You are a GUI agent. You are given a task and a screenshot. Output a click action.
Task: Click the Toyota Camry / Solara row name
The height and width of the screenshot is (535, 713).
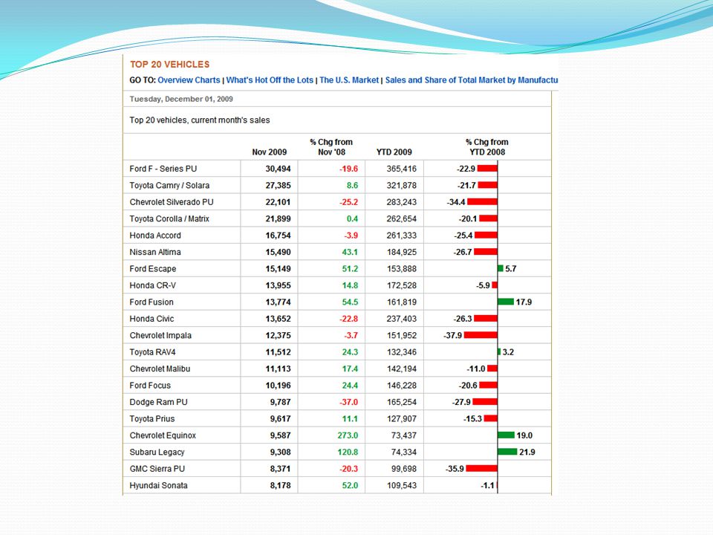pos(169,186)
